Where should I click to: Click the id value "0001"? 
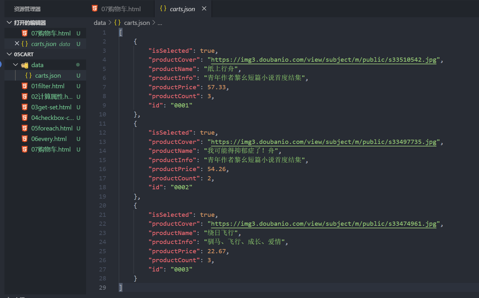[181, 106]
